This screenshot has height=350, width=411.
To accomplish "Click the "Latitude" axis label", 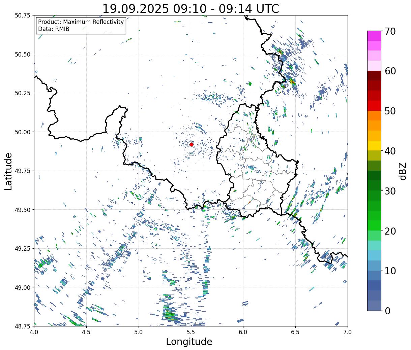I will (9, 171).
